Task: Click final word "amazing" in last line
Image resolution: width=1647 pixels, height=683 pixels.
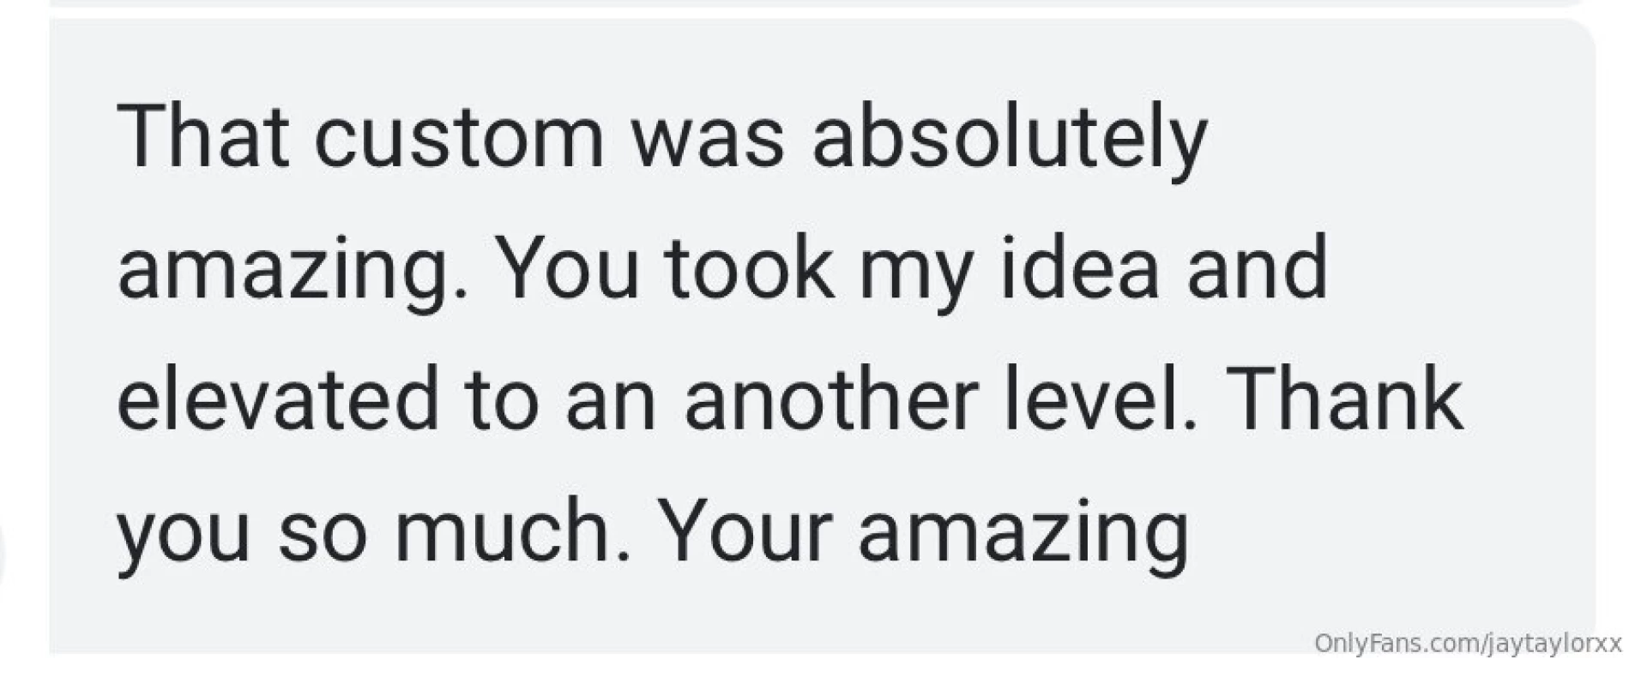Action: point(1023,536)
